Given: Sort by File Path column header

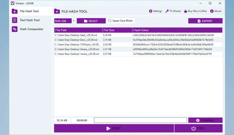Looking at the screenshot, I should 78,30.
